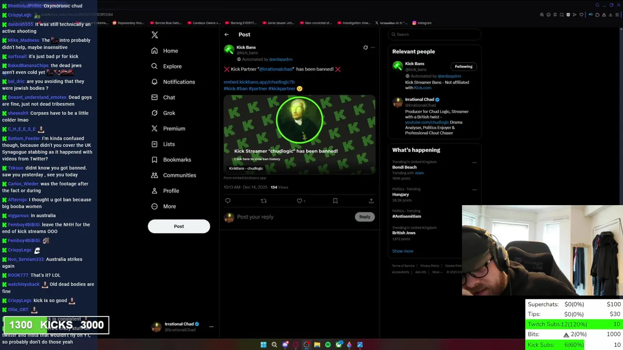Click the #kickpartner hashtag
The image size is (623, 350).
pyautogui.click(x=282, y=88)
